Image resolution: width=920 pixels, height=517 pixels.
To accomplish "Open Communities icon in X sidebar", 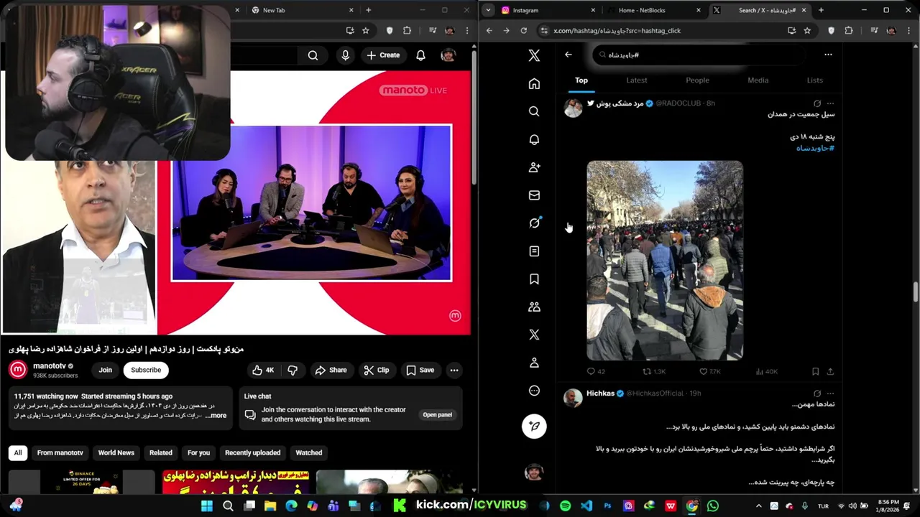I will pos(534,307).
